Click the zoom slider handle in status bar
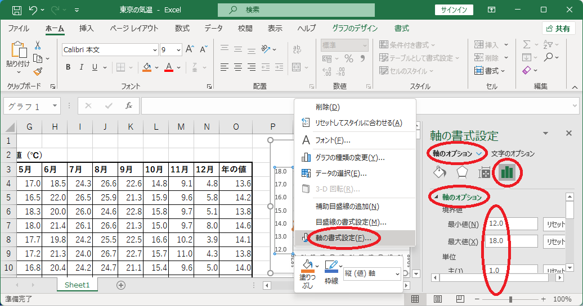Viewport: 583px width, 306px height. (x=511, y=299)
